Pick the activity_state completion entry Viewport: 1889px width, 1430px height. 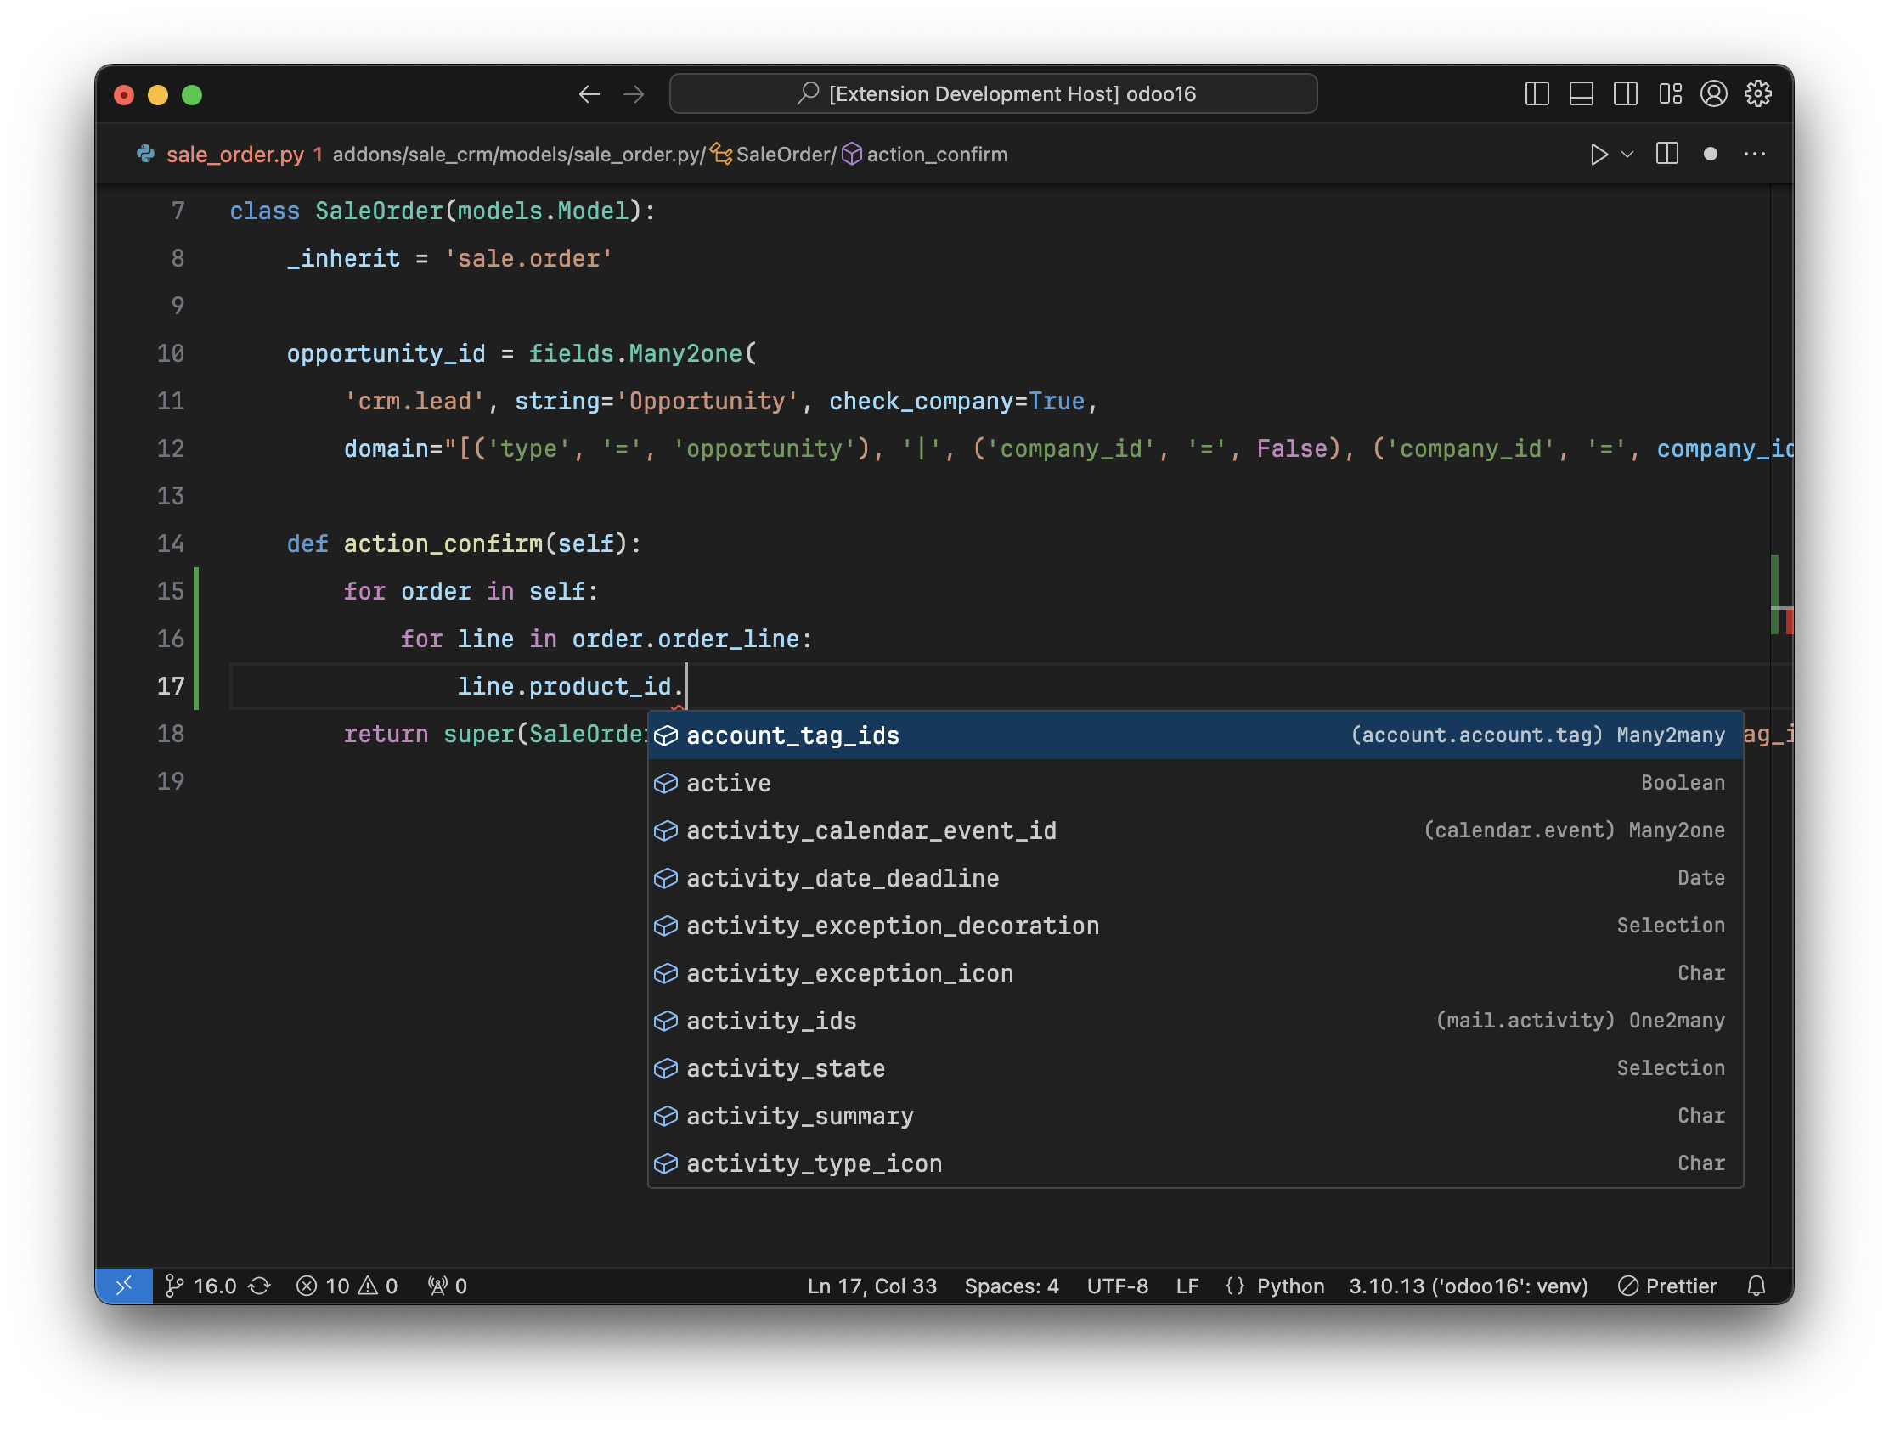coord(786,1069)
